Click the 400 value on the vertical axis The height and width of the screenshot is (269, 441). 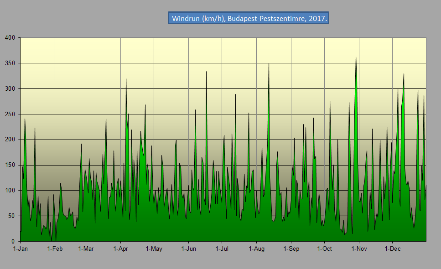pos(10,38)
